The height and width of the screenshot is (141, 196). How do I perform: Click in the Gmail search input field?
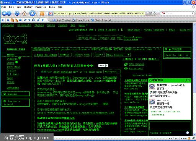54,38
